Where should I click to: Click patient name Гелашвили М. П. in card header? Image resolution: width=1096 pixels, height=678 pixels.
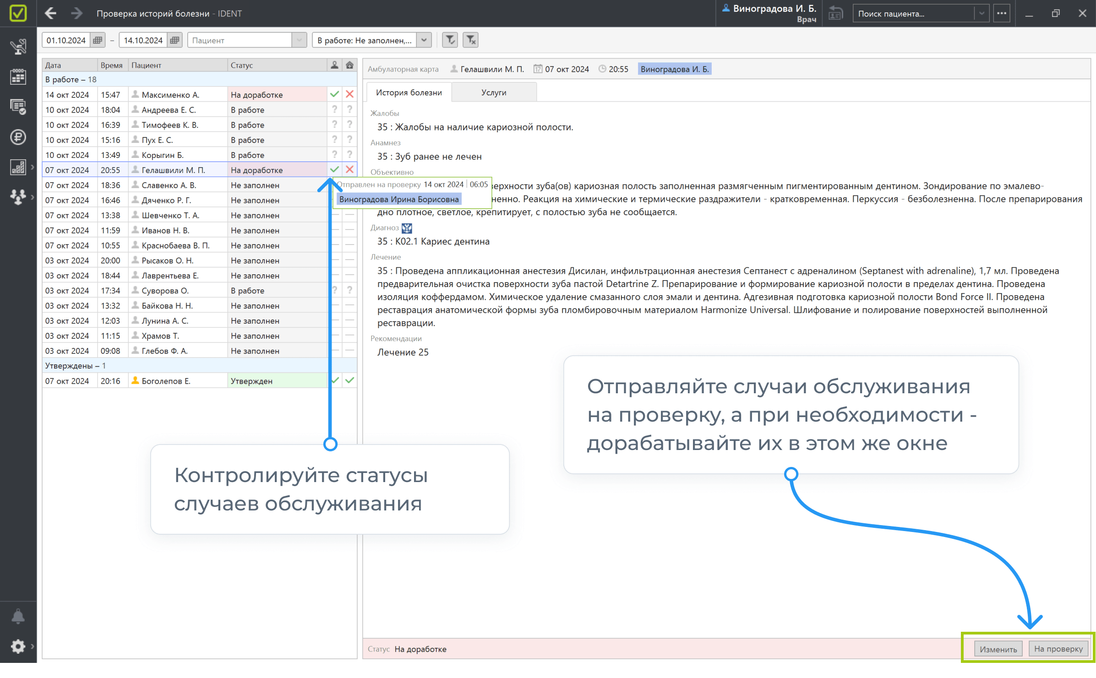click(x=492, y=69)
